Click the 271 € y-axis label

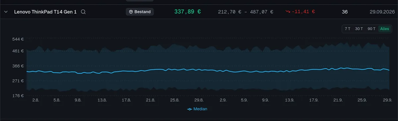pos(18,81)
